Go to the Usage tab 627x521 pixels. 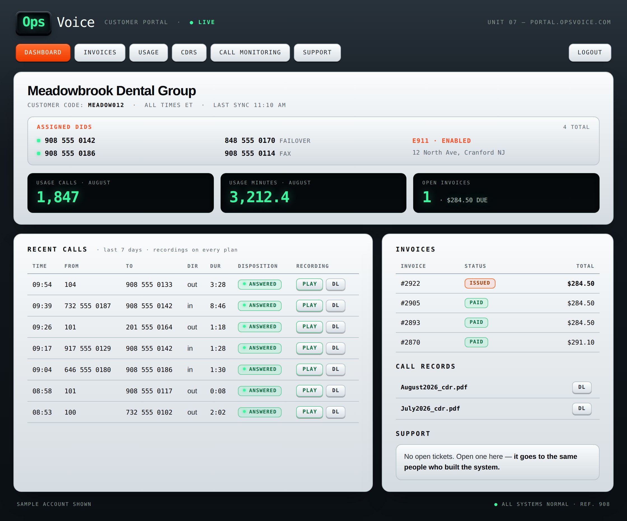(x=148, y=53)
